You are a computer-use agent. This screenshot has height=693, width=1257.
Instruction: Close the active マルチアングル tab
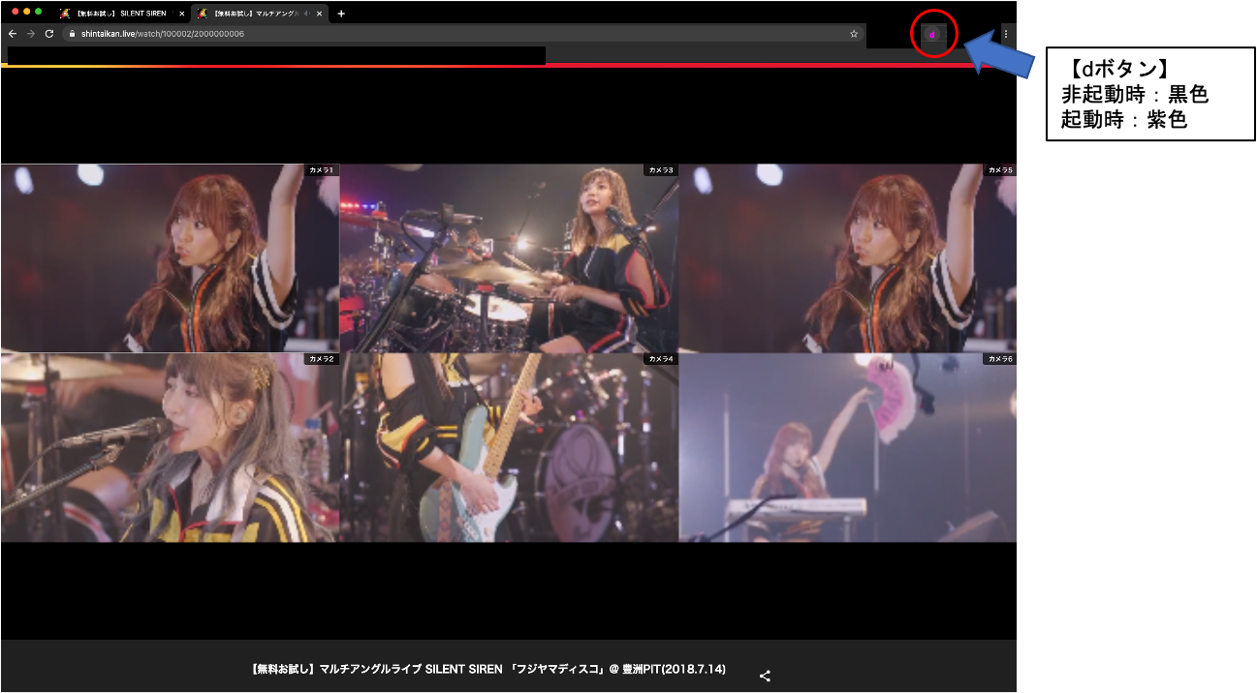tap(319, 13)
